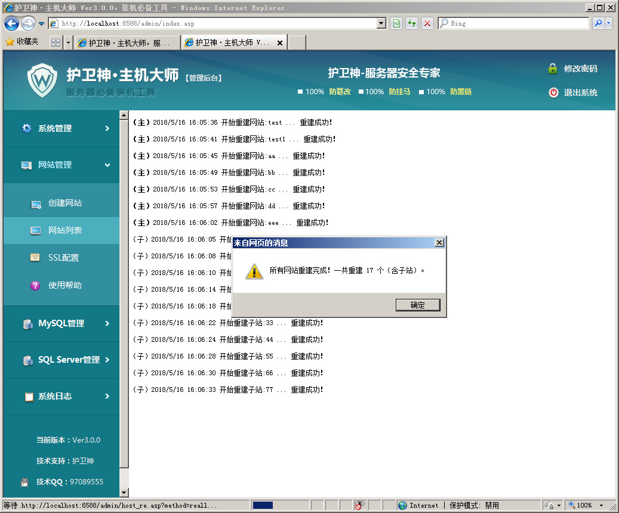Click the IE forward navigation button
Image resolution: width=619 pixels, height=513 pixels.
point(28,24)
